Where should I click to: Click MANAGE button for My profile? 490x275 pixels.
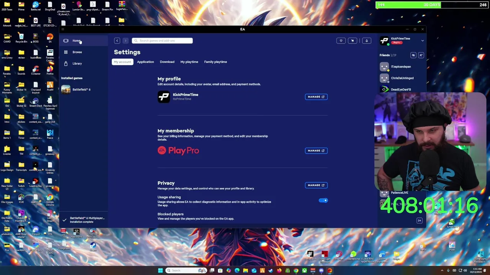[316, 97]
